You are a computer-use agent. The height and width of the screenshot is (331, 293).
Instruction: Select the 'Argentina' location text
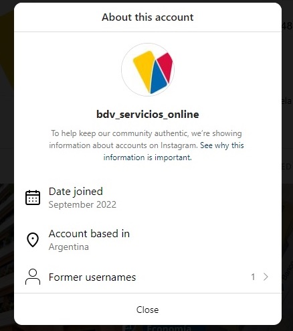pos(69,247)
